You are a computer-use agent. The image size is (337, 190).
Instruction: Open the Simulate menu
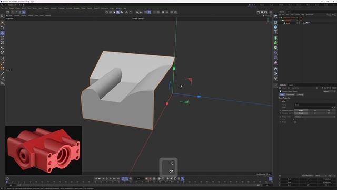click(76, 8)
